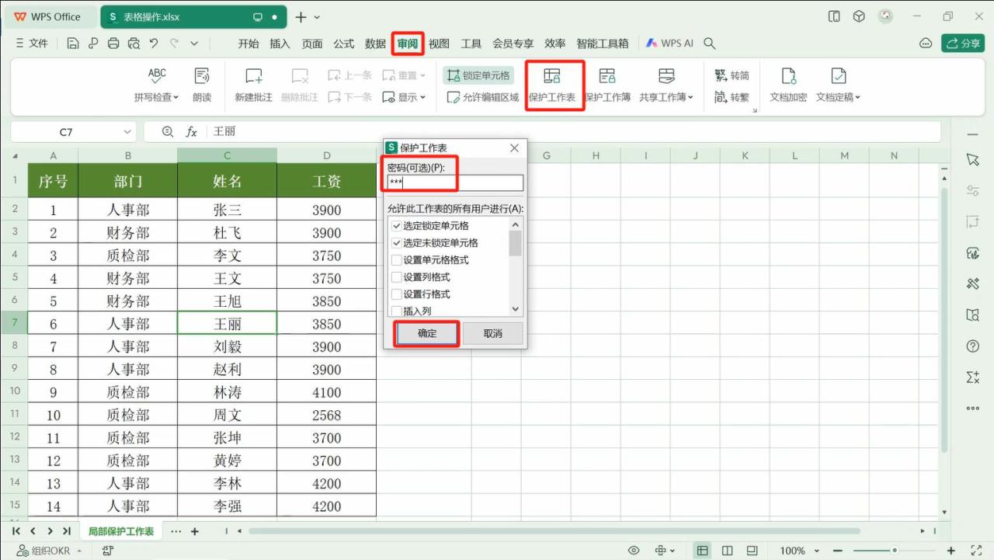
Task: Enable 设置单元格格式 checkbox
Action: point(397,260)
